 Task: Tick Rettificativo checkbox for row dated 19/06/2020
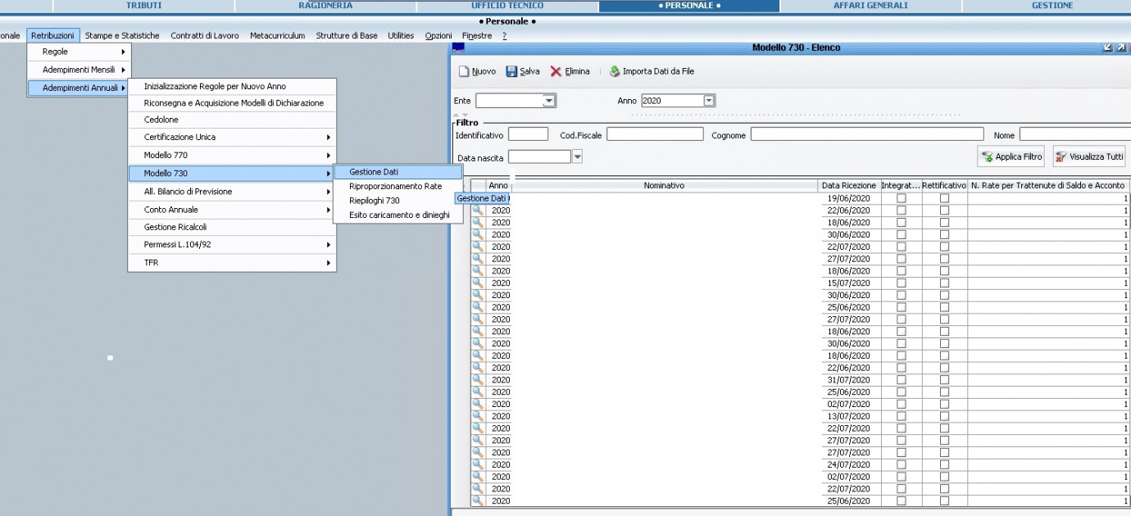[x=944, y=198]
